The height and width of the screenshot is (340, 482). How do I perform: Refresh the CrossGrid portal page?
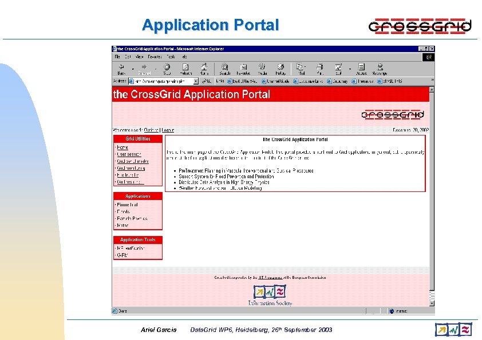[186, 67]
